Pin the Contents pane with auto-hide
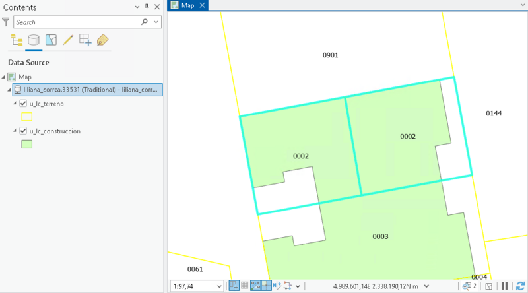 (147, 7)
